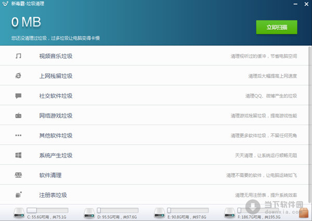
Task: Close the 垃圾清理 window
Action: (x=306, y=4)
